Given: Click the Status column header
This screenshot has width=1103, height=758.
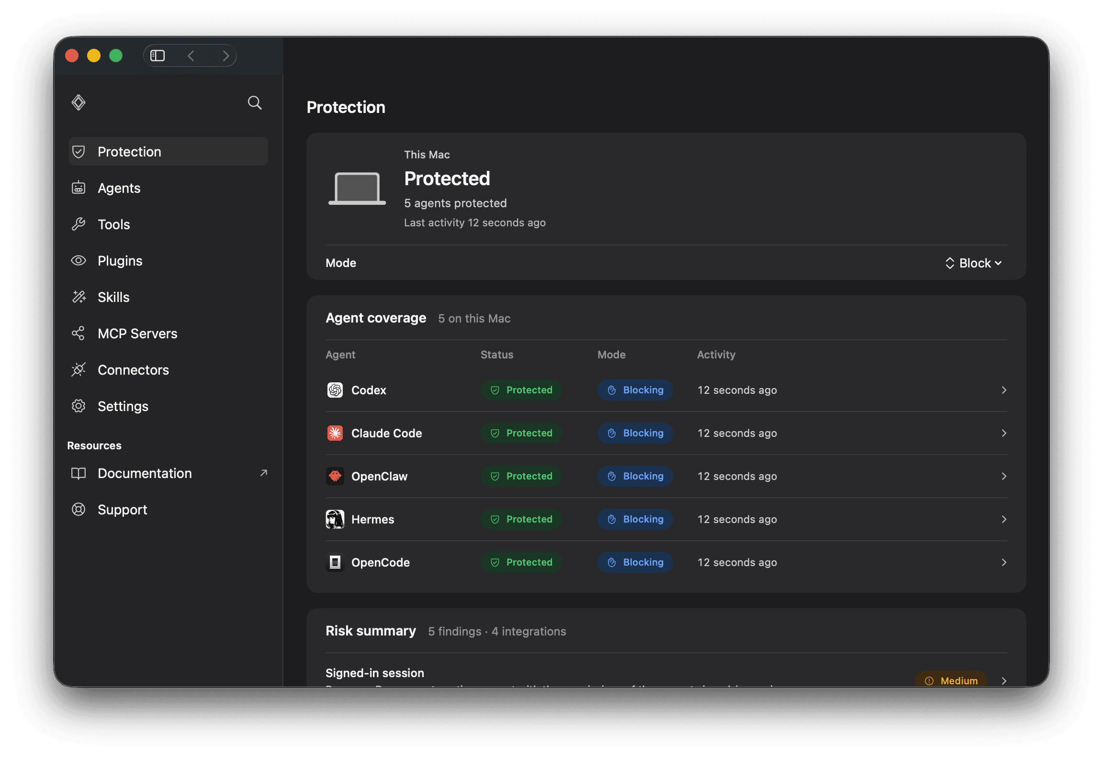Looking at the screenshot, I should point(497,355).
